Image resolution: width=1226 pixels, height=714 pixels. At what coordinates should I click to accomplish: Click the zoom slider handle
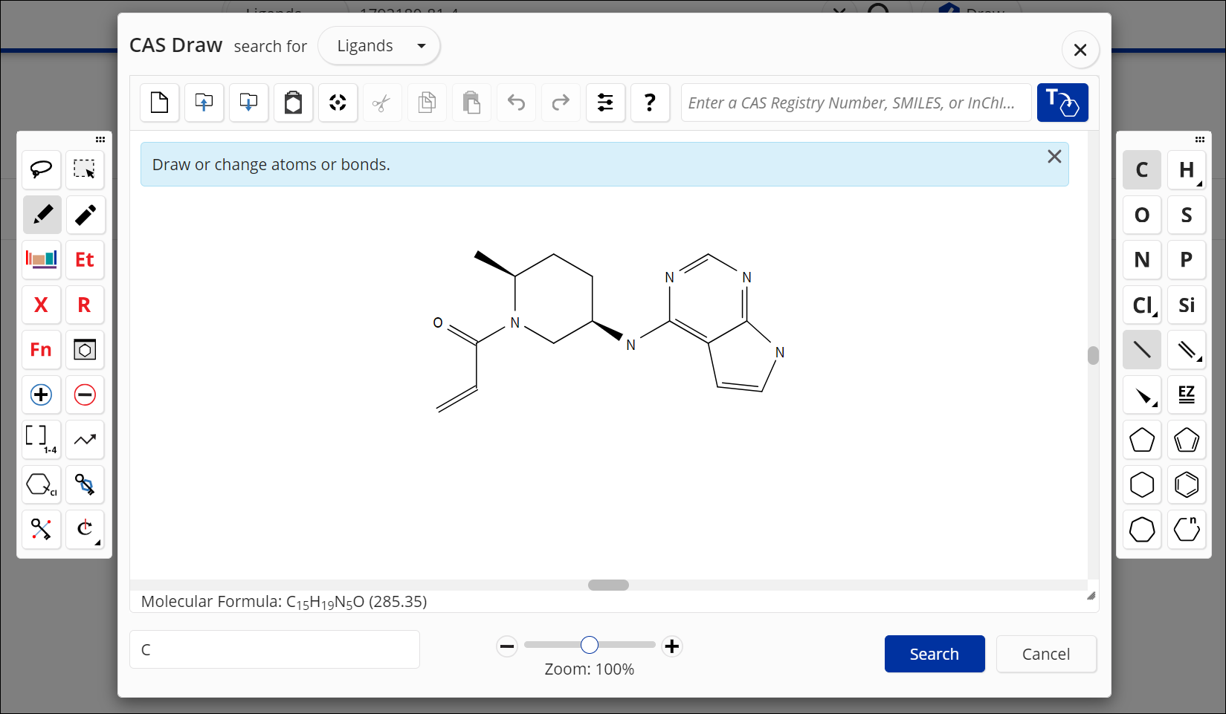(x=590, y=645)
